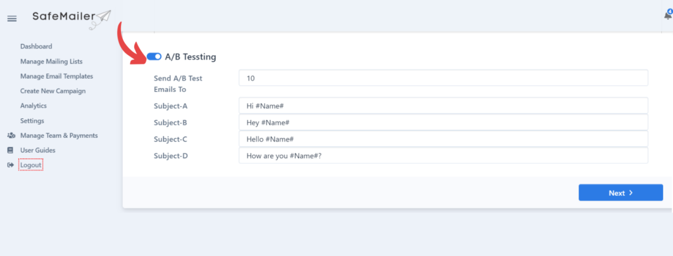This screenshot has width=673, height=256.
Task: Focus the Subject-B text field
Action: pos(444,122)
